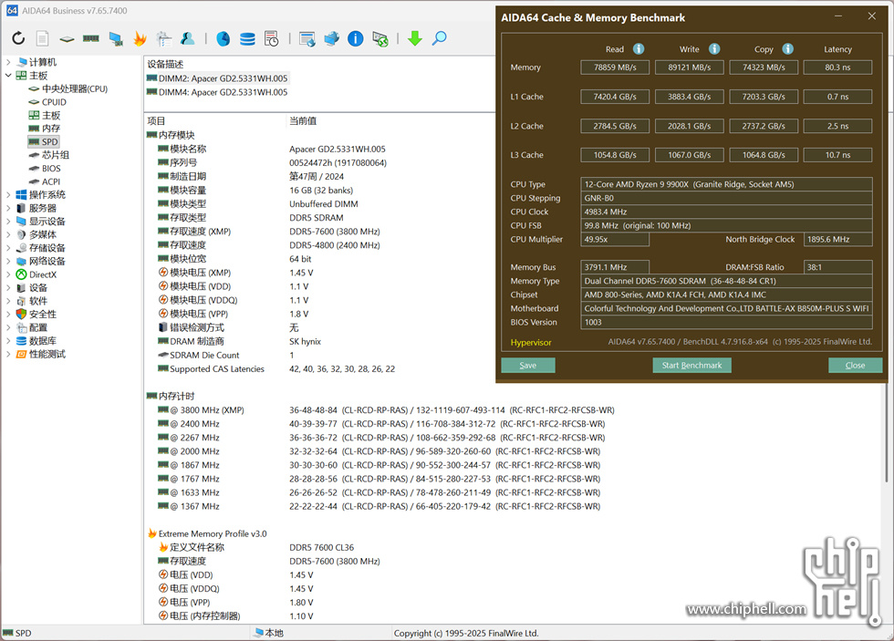This screenshot has width=894, height=641.
Task: Click the blue info circle toolbar icon
Action: pos(356,38)
